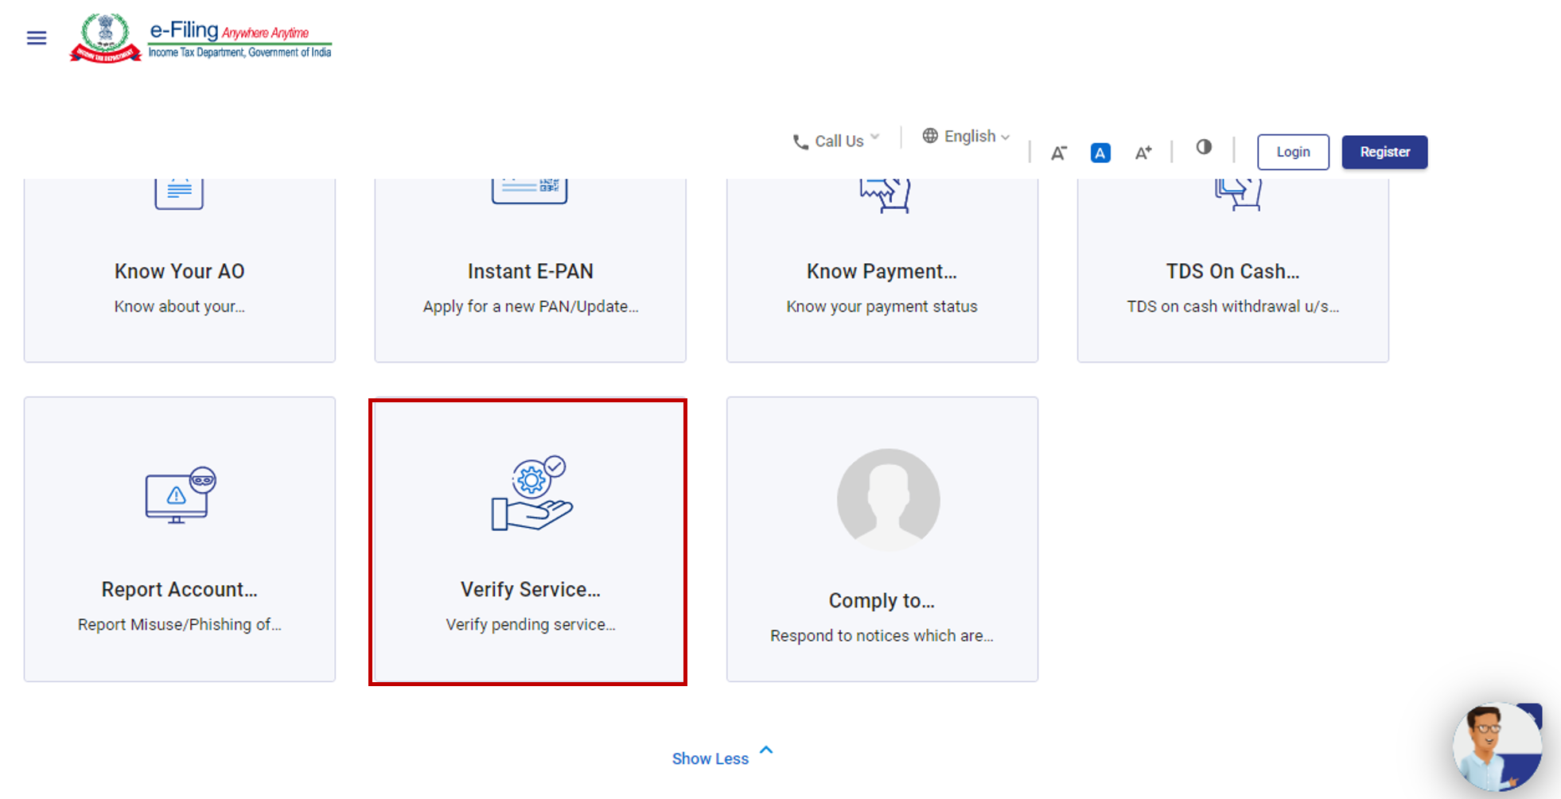Open the hamburger navigation menu
This screenshot has height=799, width=1561.
point(37,38)
